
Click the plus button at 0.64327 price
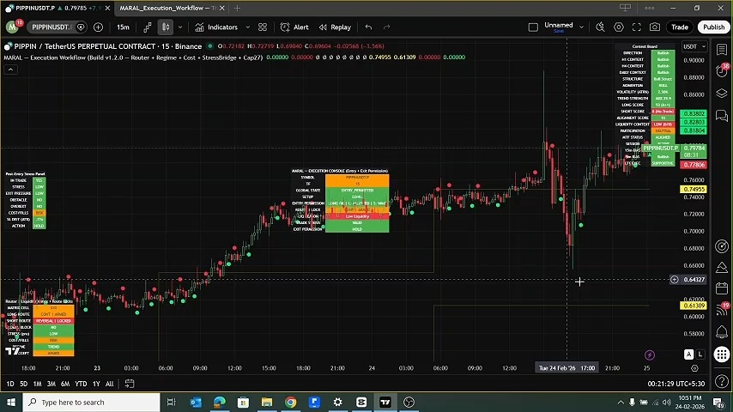click(674, 280)
